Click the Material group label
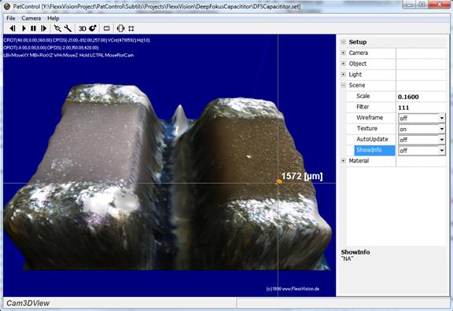The height and width of the screenshot is (311, 453). coord(359,161)
